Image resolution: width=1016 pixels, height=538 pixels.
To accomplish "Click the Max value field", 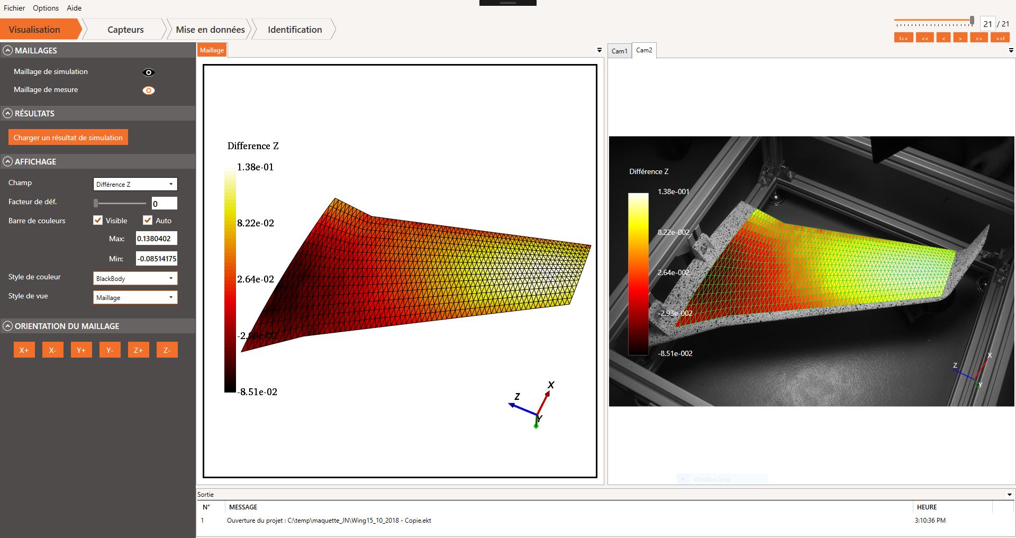I will (x=156, y=239).
